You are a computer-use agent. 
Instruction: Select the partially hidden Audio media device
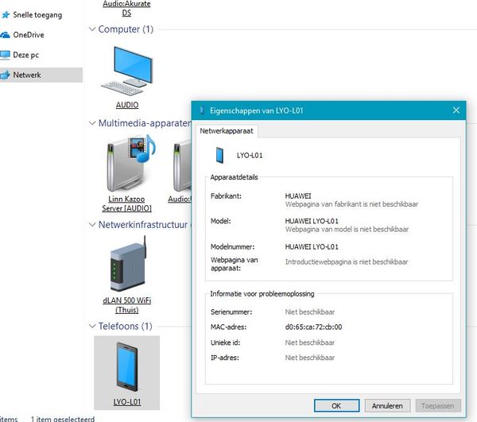click(181, 167)
